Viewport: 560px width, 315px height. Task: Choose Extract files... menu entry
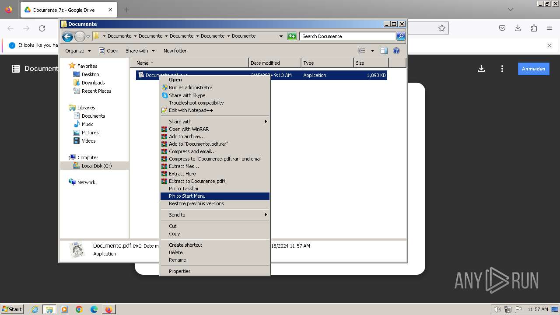215,166
